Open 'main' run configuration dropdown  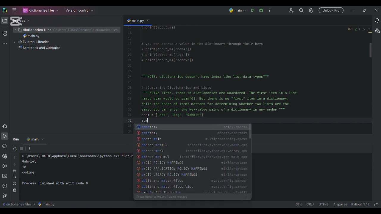tap(237, 10)
